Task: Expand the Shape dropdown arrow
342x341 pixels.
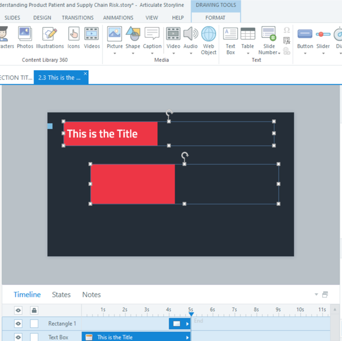Action: pos(133,54)
